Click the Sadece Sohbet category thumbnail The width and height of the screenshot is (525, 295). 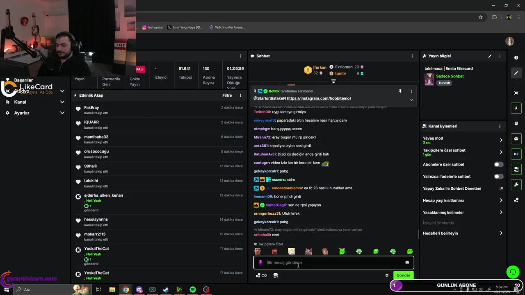click(x=429, y=79)
